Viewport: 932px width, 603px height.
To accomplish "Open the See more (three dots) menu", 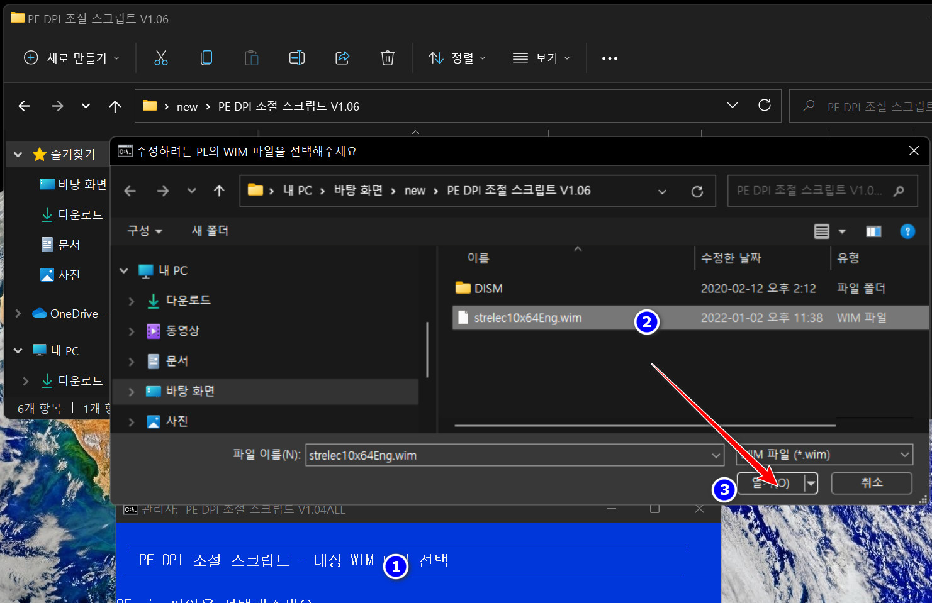I will point(609,58).
